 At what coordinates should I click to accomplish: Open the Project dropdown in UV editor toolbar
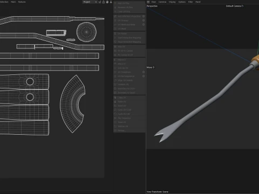coord(90,2)
